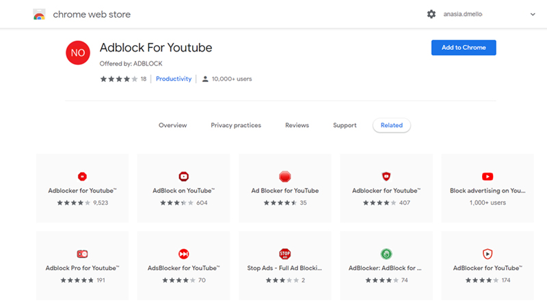Viewport: 547px width, 307px height.
Task: Open the AdBlock on YouTube icon
Action: [x=183, y=177]
